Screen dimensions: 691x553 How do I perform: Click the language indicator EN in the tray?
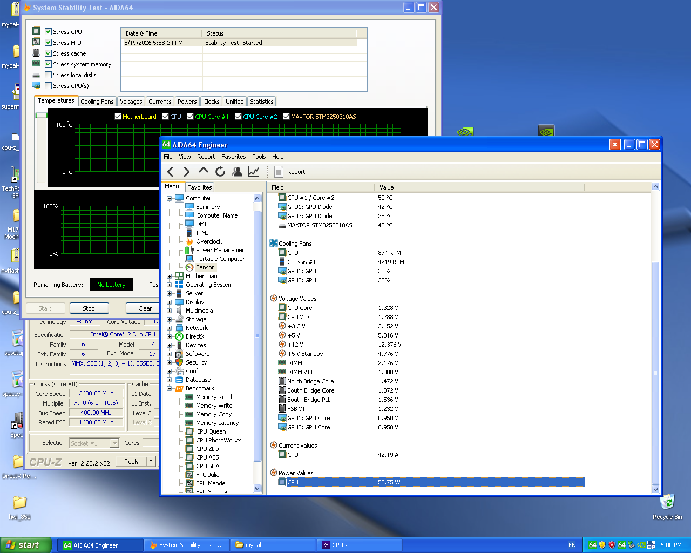(x=572, y=545)
